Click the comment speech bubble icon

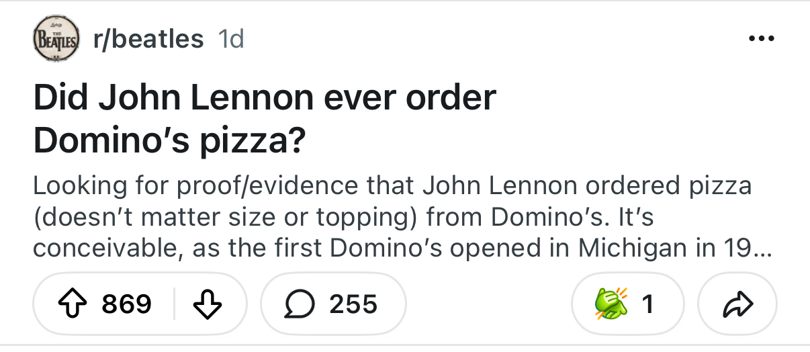coord(299,304)
